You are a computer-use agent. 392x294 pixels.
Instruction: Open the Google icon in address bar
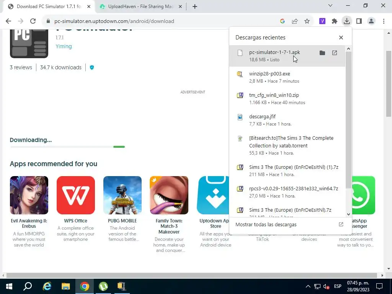click(283, 21)
